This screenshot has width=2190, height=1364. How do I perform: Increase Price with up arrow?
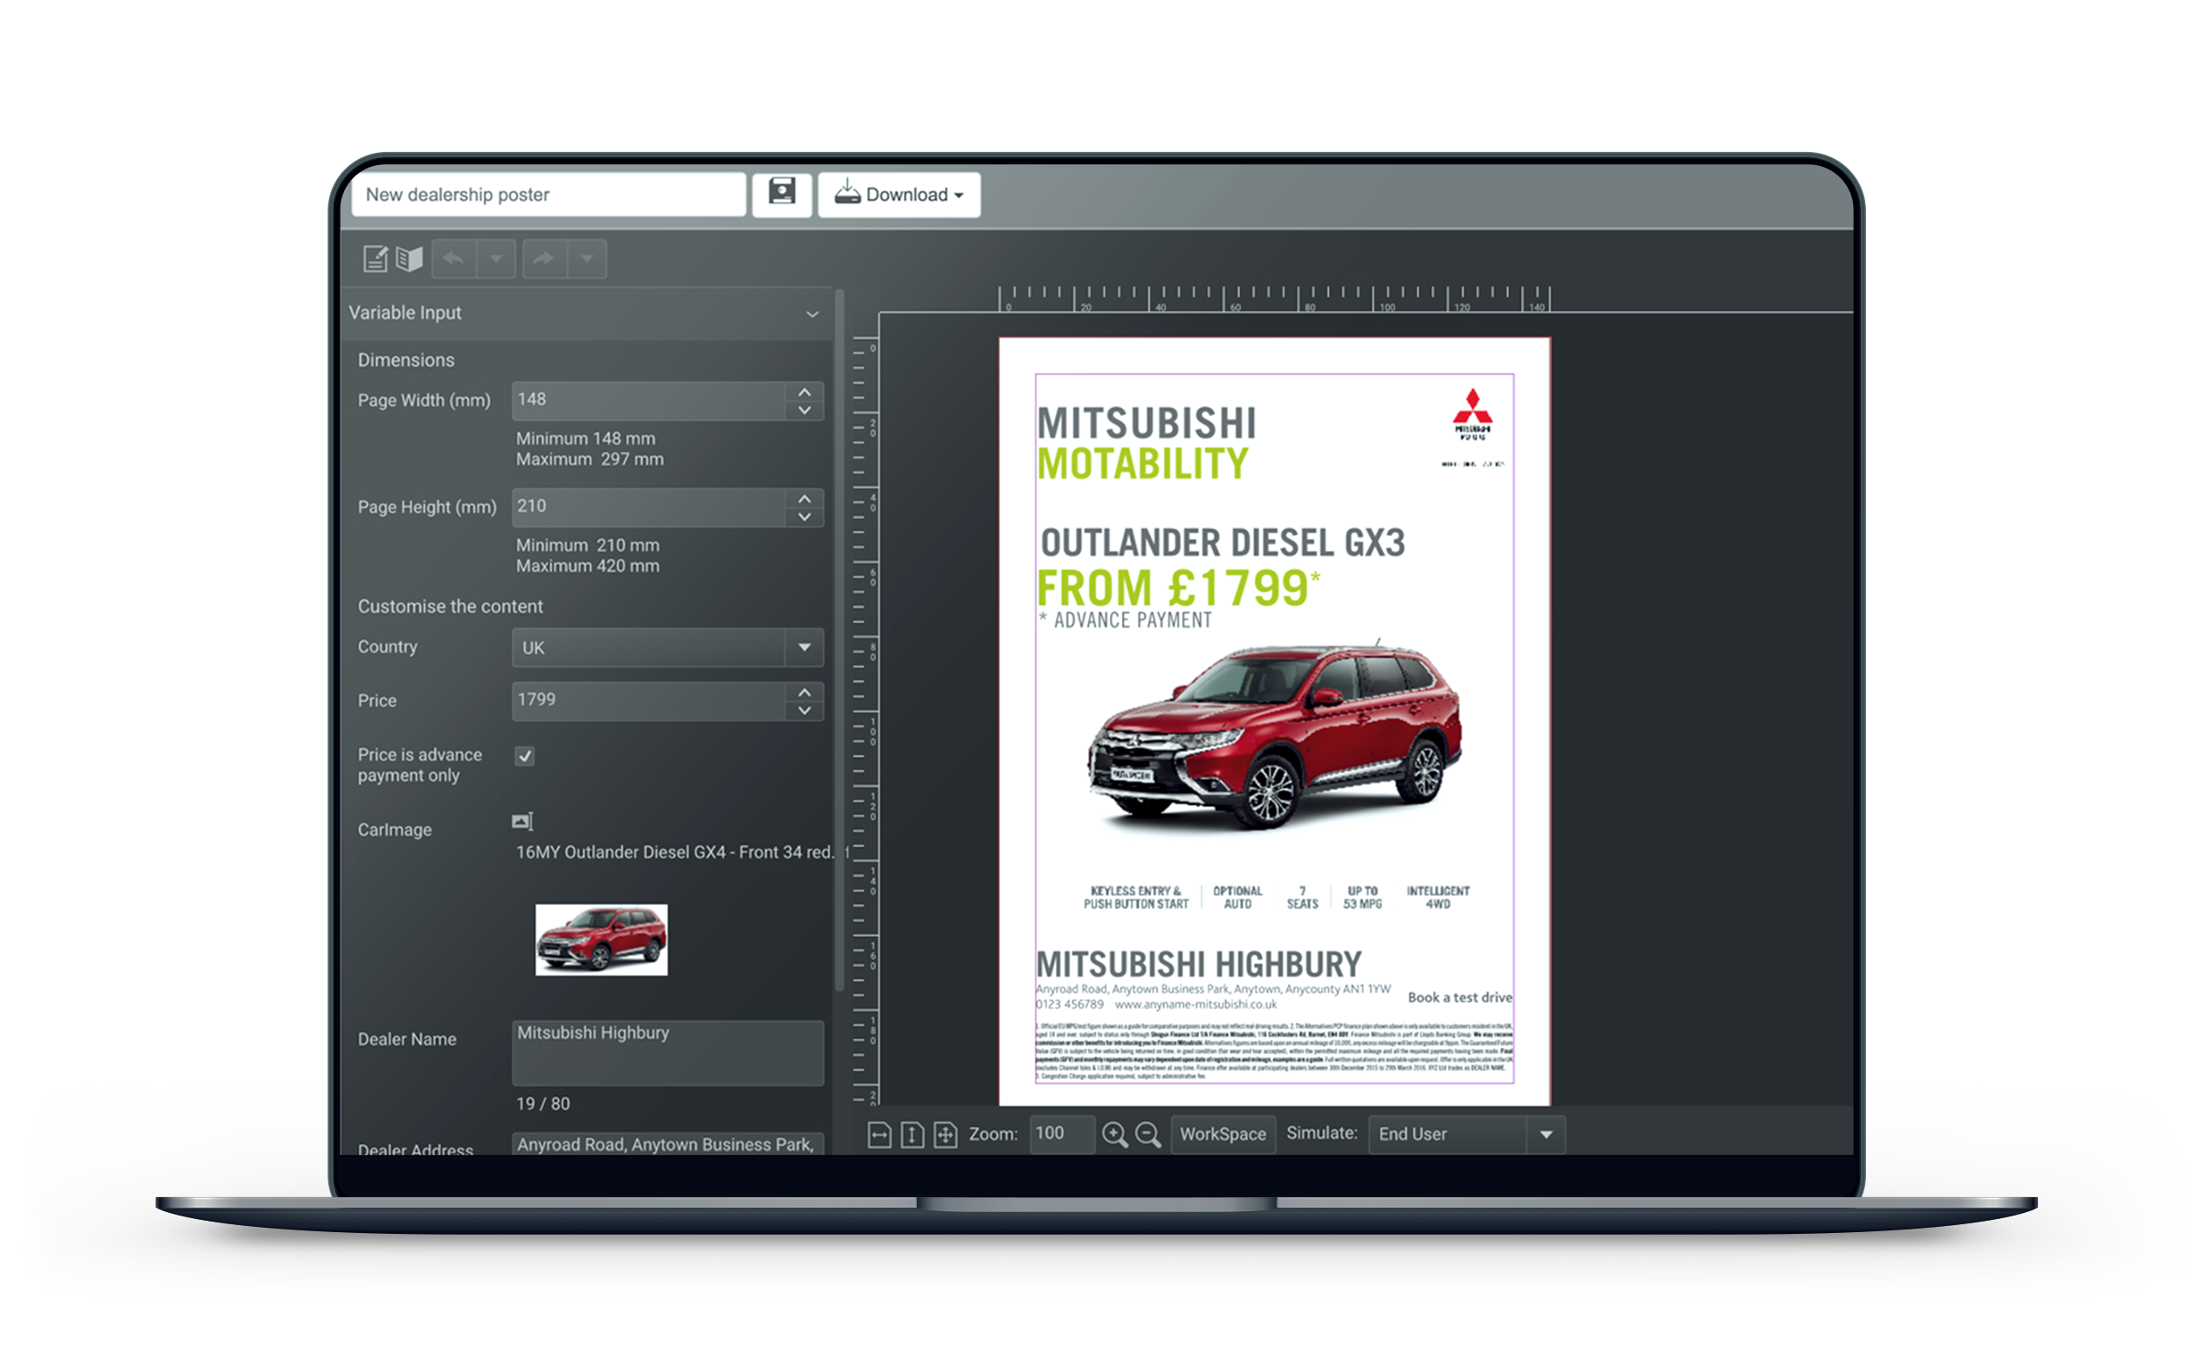804,692
